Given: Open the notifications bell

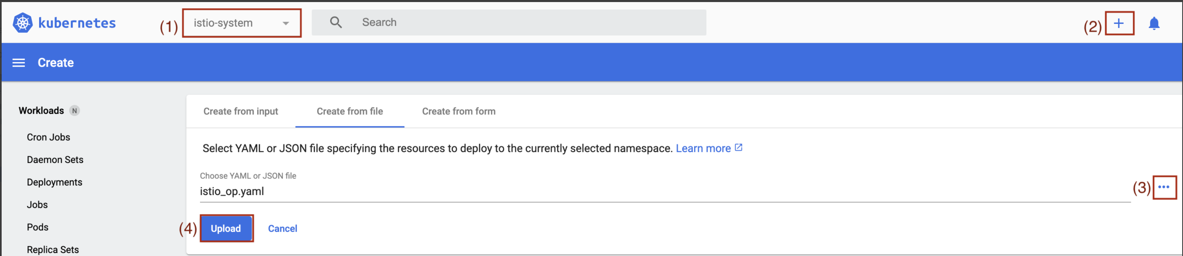Looking at the screenshot, I should (x=1154, y=23).
